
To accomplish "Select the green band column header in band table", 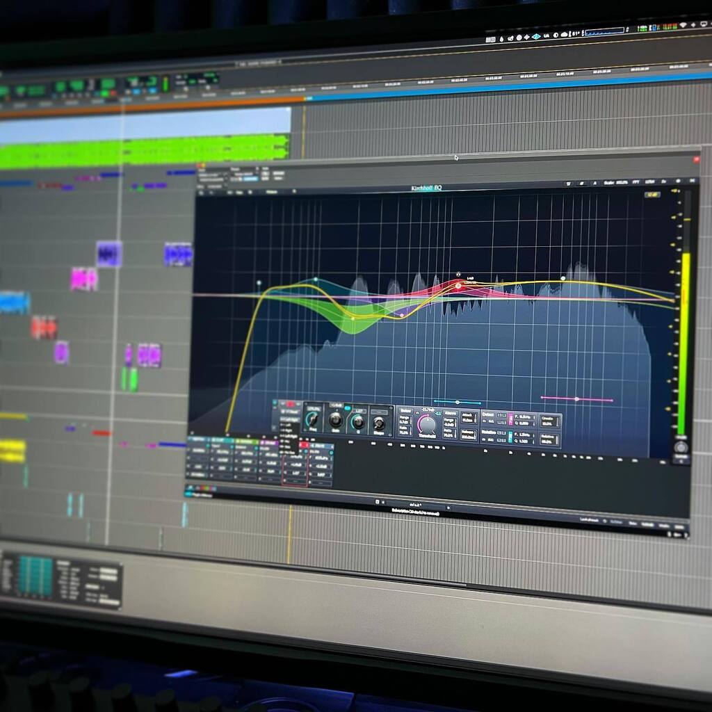I will 245,441.
